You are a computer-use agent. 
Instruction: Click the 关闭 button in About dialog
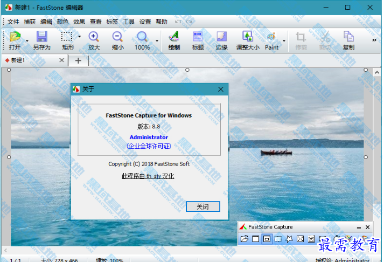click(x=203, y=206)
